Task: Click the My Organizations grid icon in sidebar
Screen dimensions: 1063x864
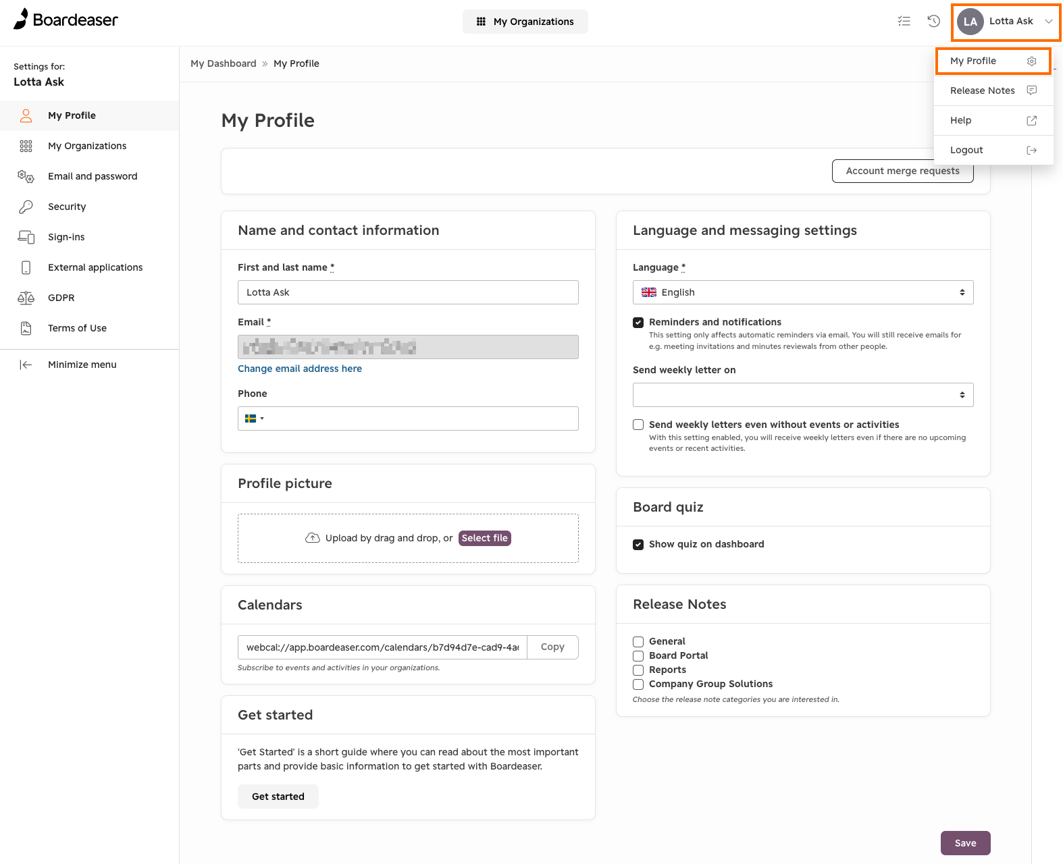Action: pyautogui.click(x=26, y=146)
